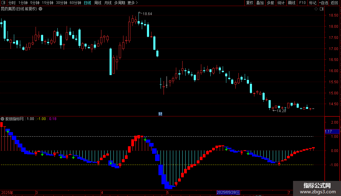Open dropdown beside 昆药集团 title
The image size is (341, 196).
click(x=40, y=9)
